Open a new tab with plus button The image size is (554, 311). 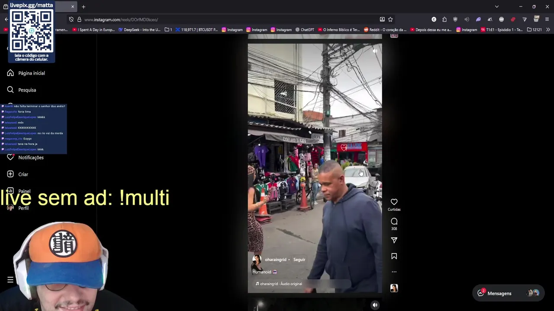[84, 6]
